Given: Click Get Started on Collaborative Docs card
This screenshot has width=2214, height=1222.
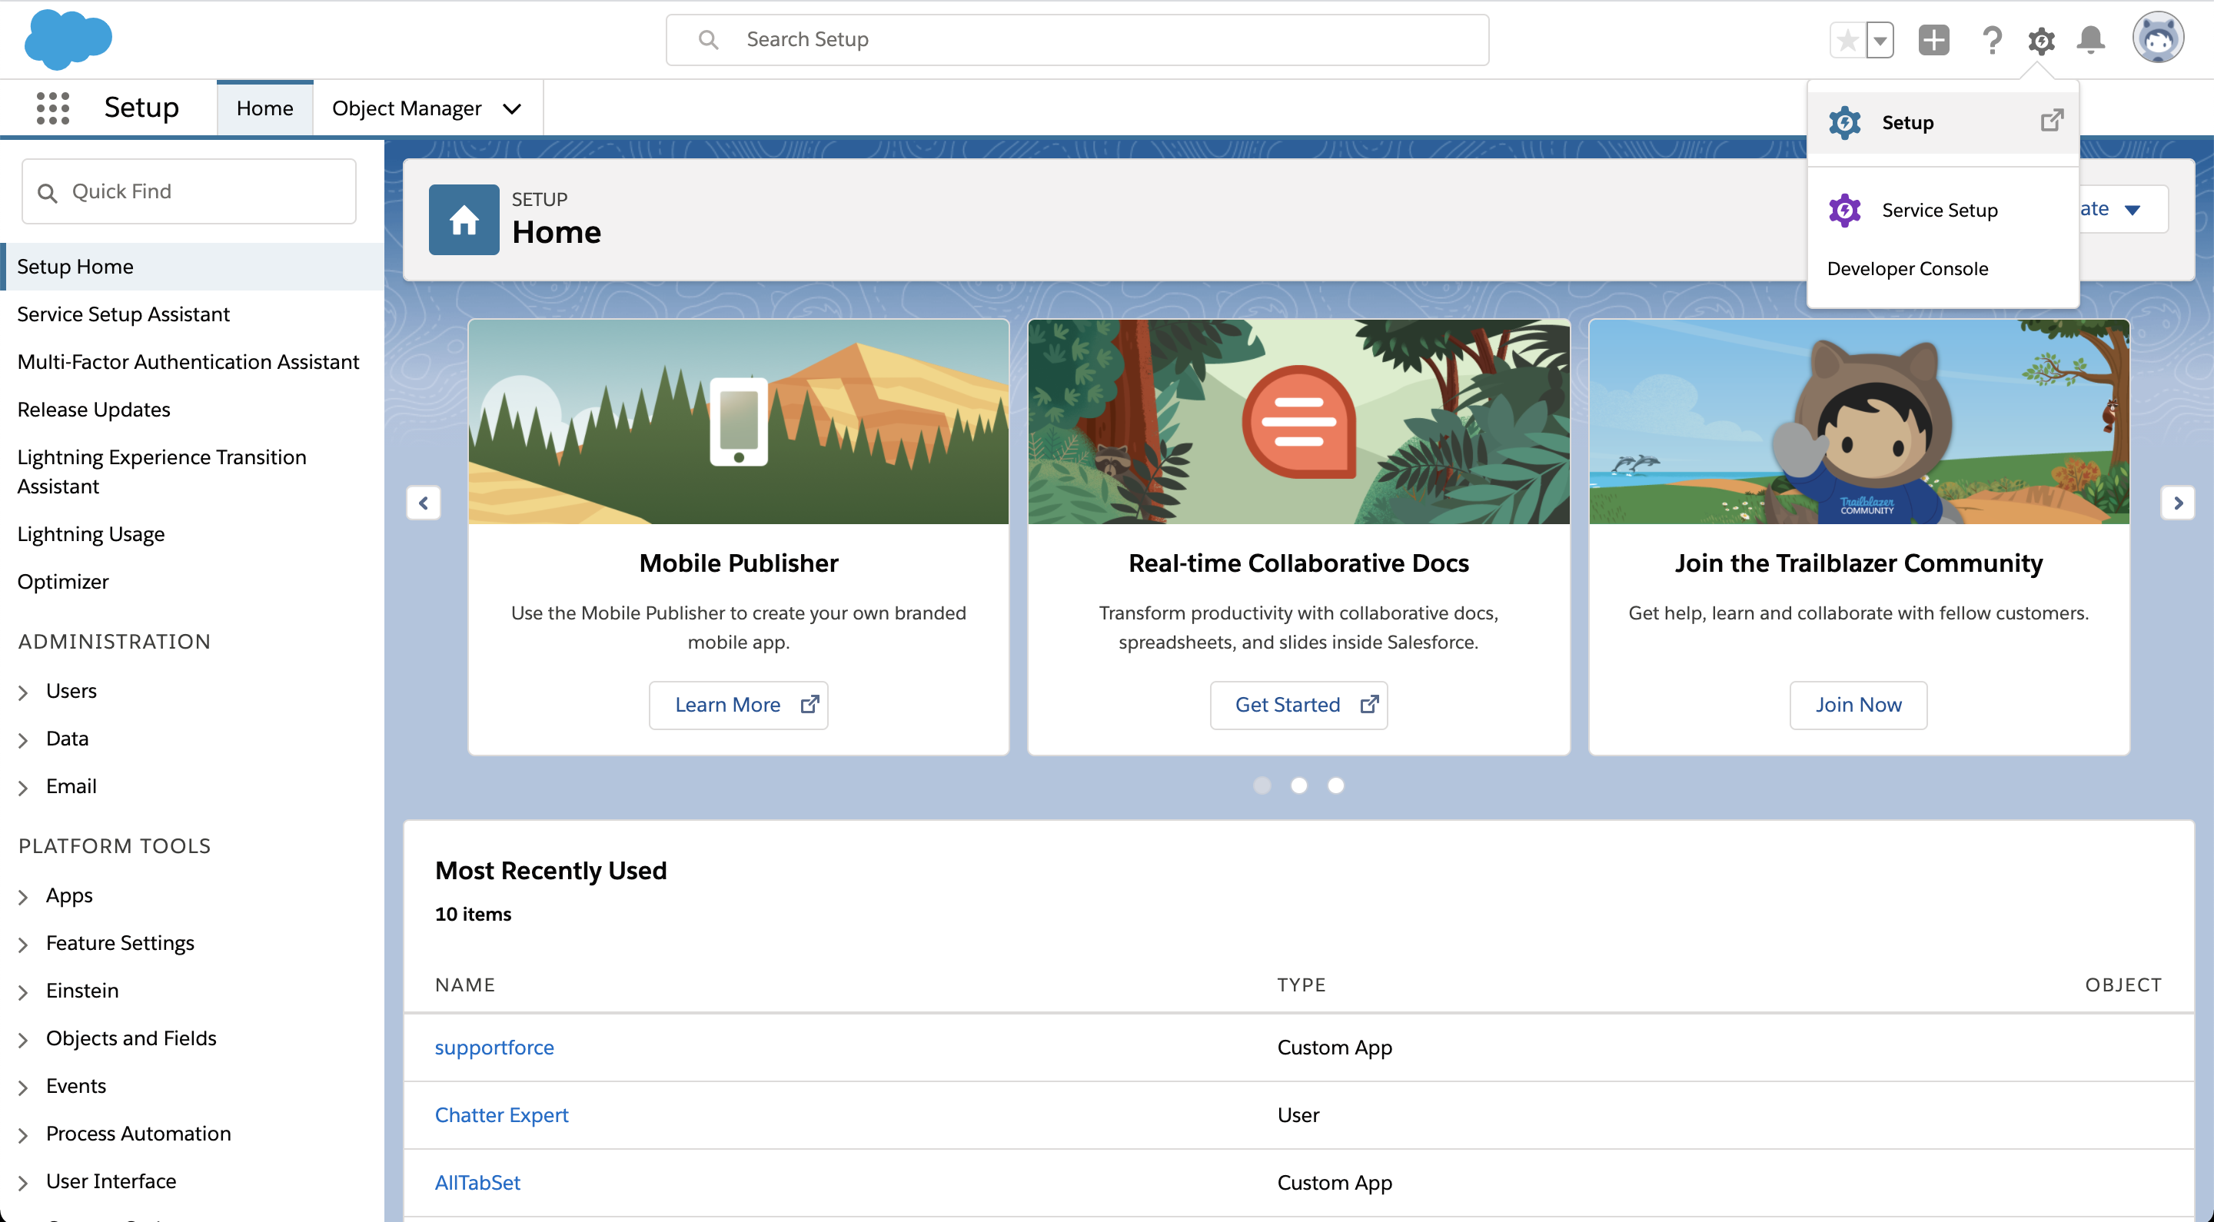Looking at the screenshot, I should point(1298,705).
